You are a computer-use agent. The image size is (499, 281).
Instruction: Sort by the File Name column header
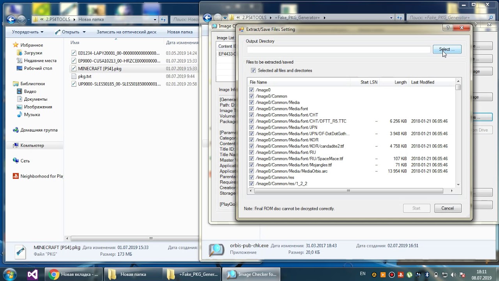point(299,82)
